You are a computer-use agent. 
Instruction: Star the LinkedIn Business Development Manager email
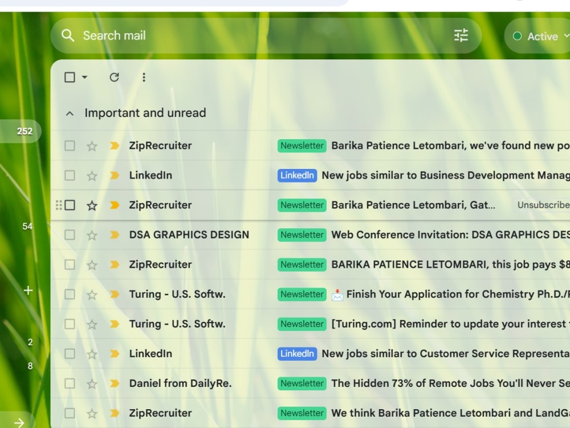92,176
